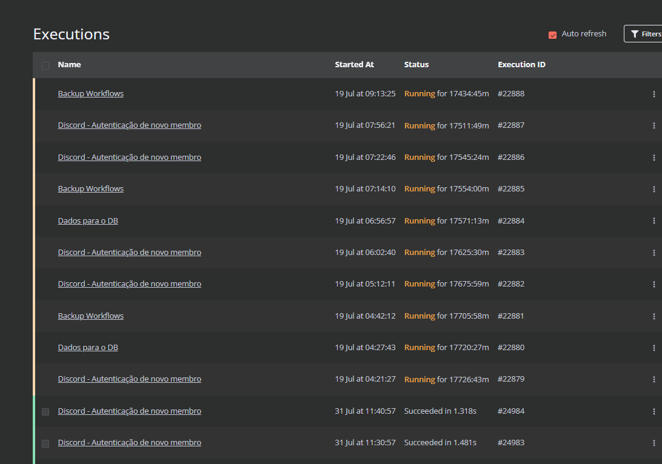Select the checkbox for execution #24983
Screen dimensions: 662x464
coord(45,443)
